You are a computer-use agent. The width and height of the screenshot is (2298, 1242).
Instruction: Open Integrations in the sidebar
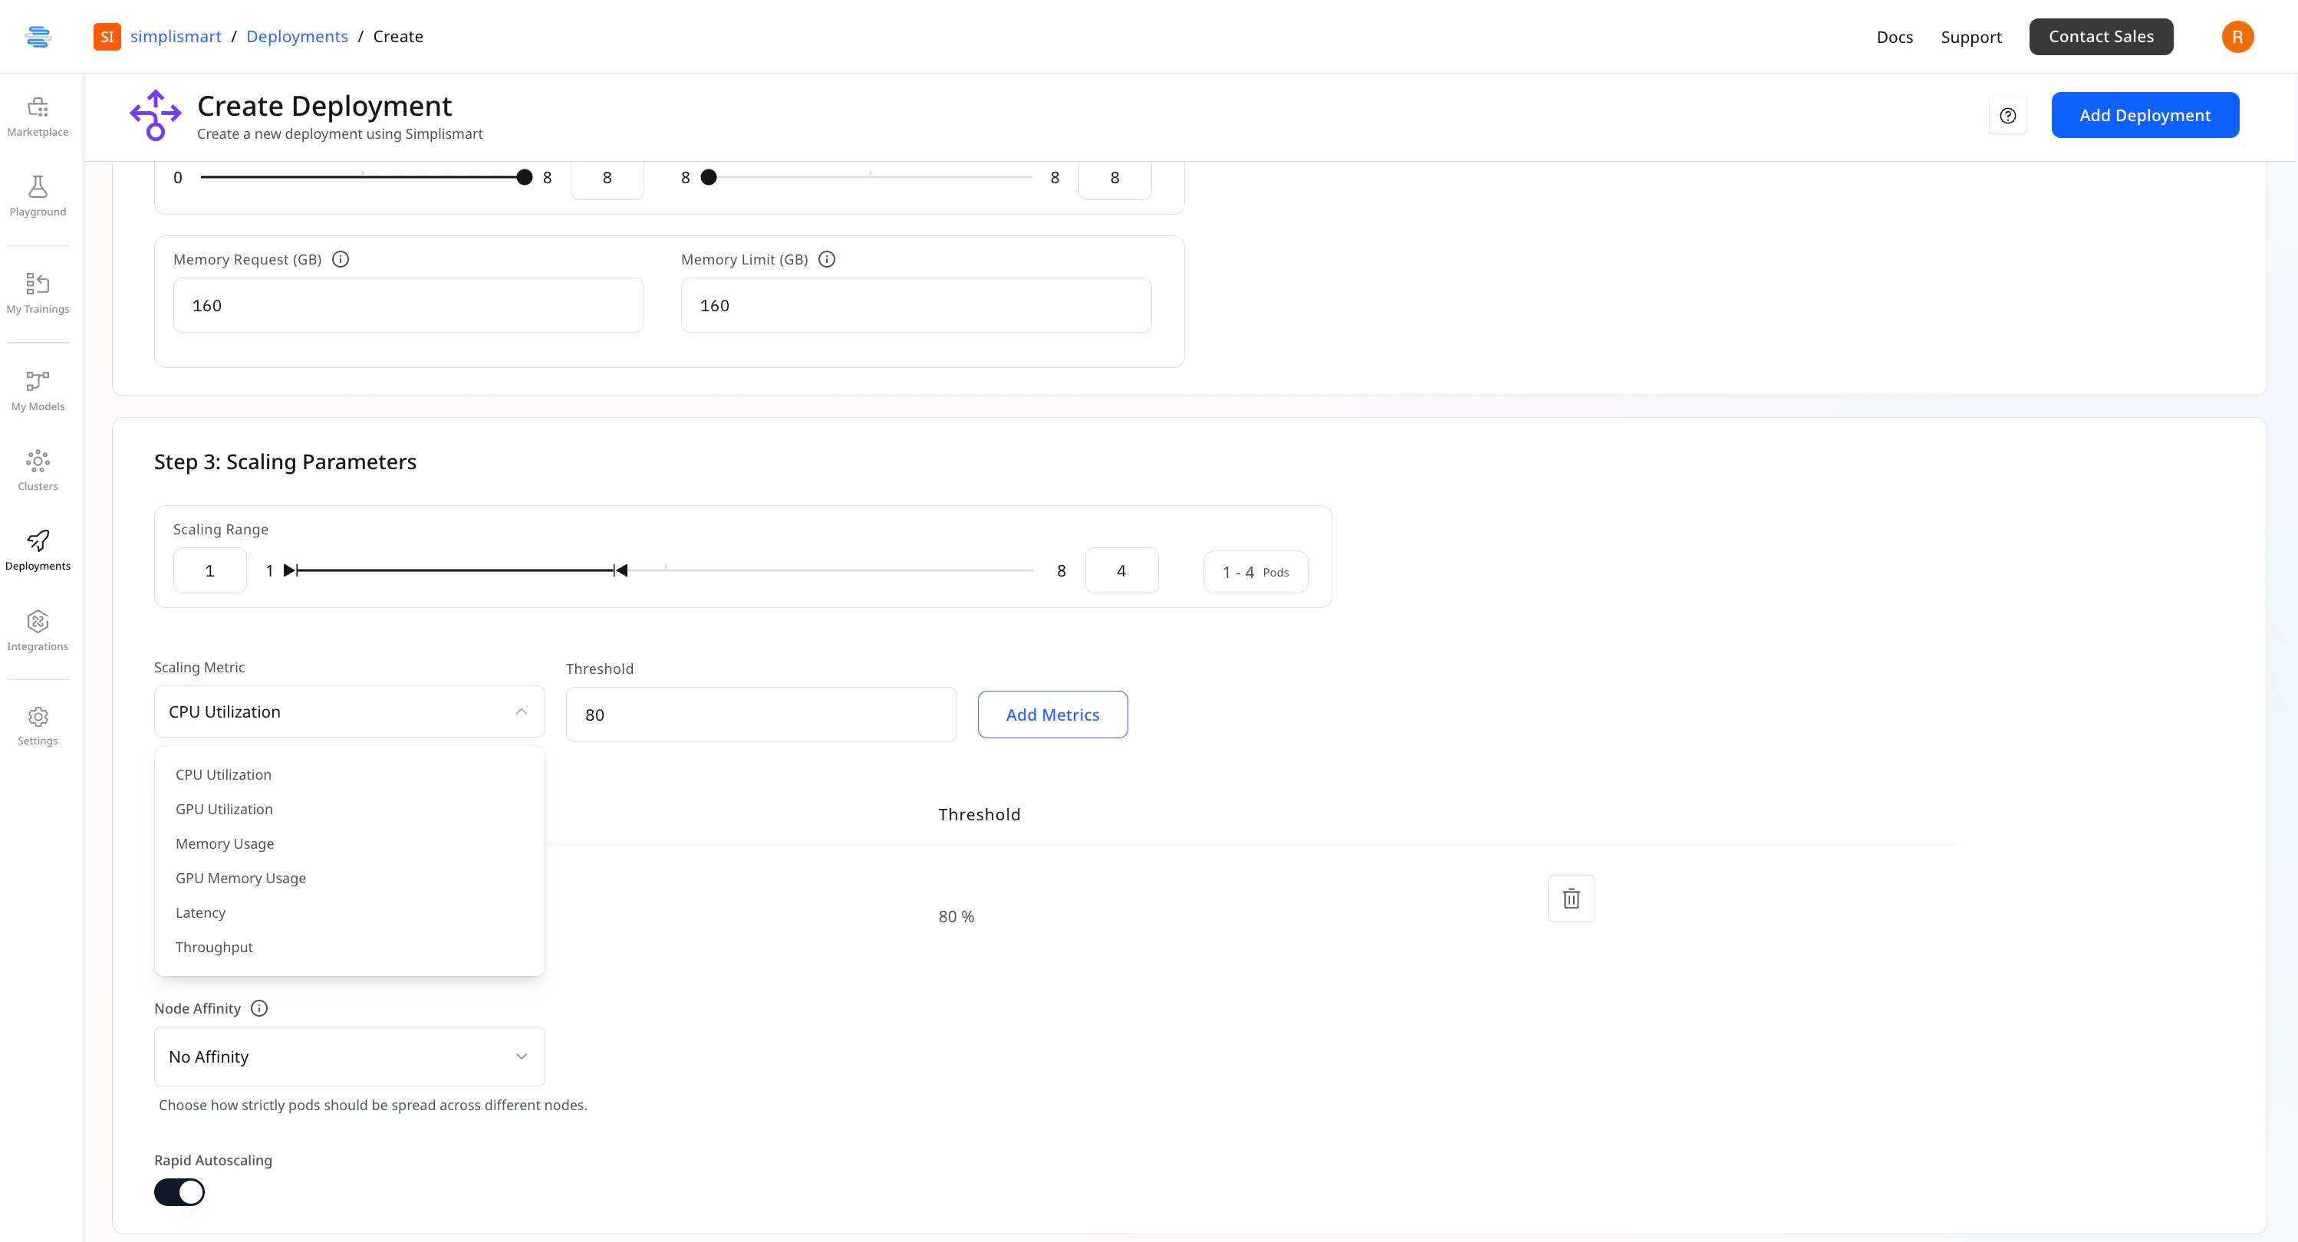click(x=38, y=630)
